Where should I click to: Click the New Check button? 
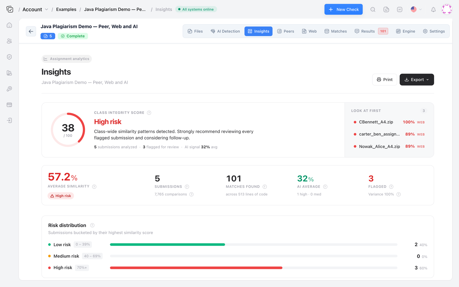pos(343,9)
